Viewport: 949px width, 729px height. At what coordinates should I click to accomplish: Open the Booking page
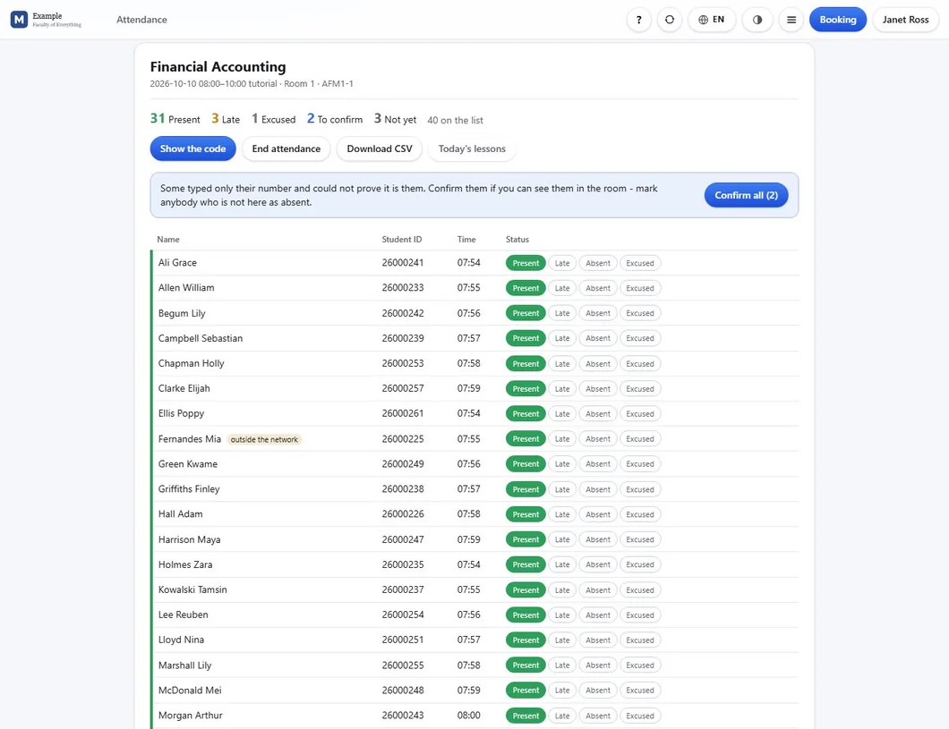click(838, 20)
